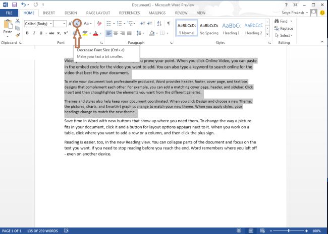328x234 pixels.
Task: Center align the text
Action: point(116,33)
